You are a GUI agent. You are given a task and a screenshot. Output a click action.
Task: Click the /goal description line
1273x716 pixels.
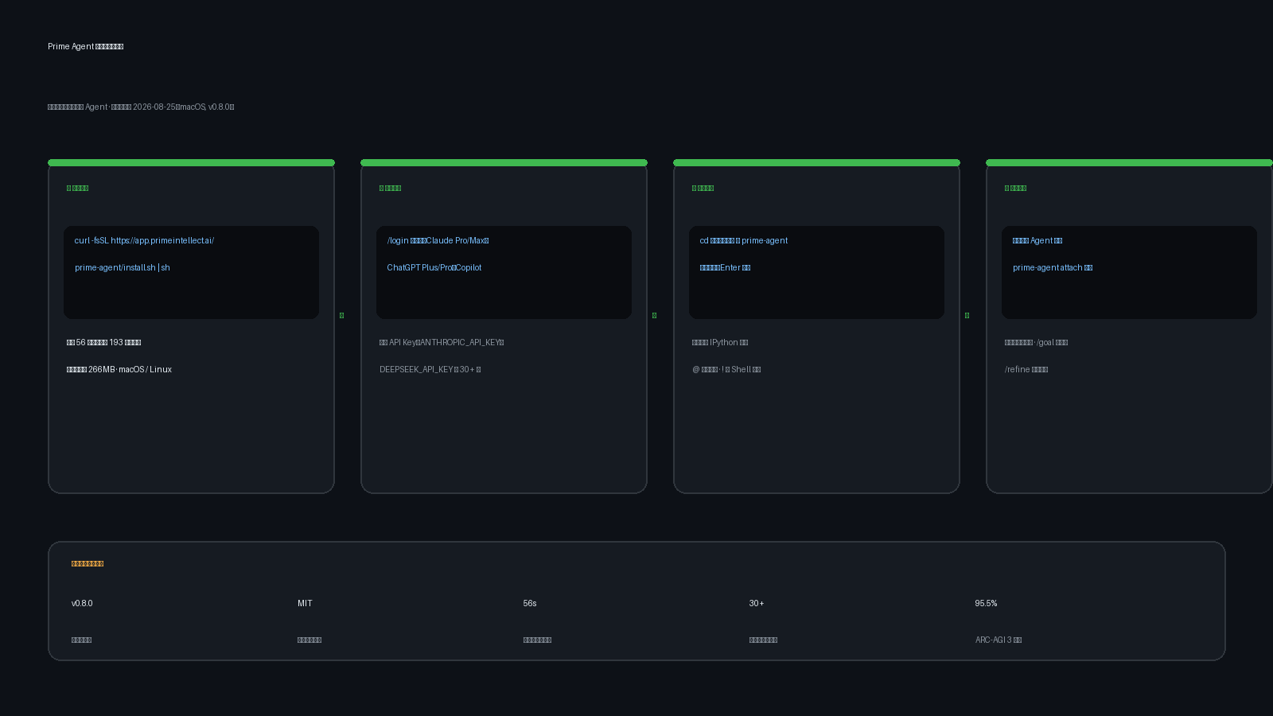pos(1036,342)
